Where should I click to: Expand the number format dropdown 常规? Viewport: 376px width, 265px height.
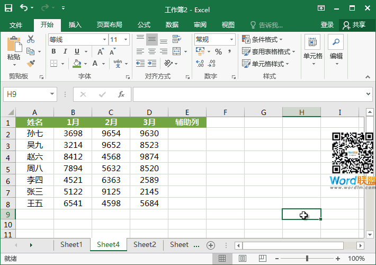[x=214, y=39]
